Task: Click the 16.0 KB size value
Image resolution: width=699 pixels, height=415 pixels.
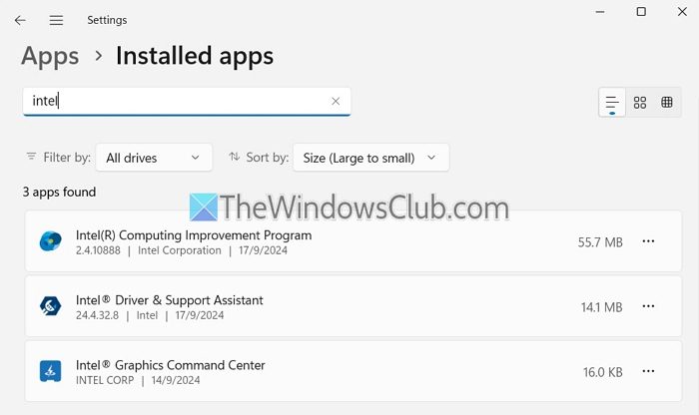Action: pos(603,372)
